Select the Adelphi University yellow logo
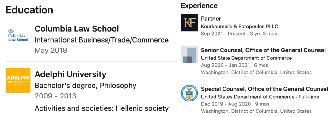The width and height of the screenshot is (331, 117). click(18, 80)
